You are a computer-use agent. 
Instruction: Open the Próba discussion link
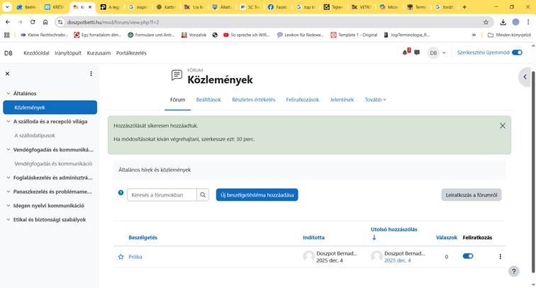pyautogui.click(x=135, y=257)
